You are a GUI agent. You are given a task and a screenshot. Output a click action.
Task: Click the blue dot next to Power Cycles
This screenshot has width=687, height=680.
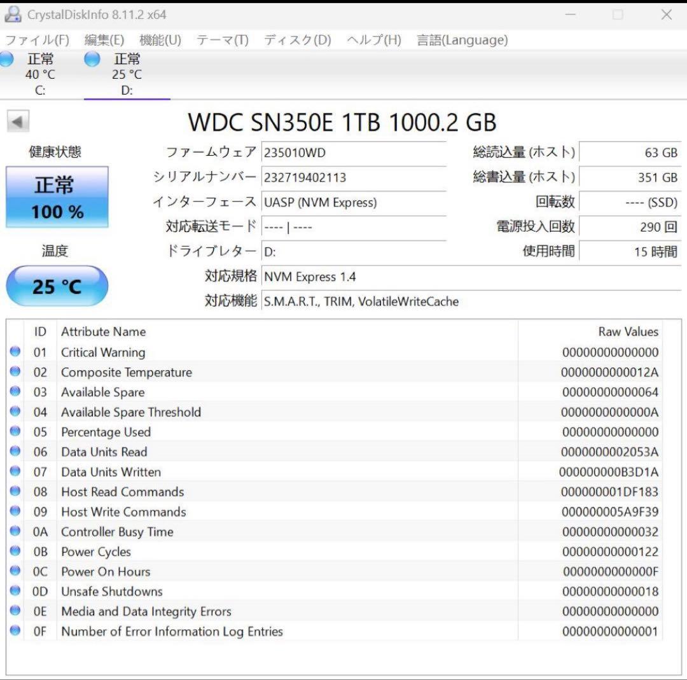14,552
